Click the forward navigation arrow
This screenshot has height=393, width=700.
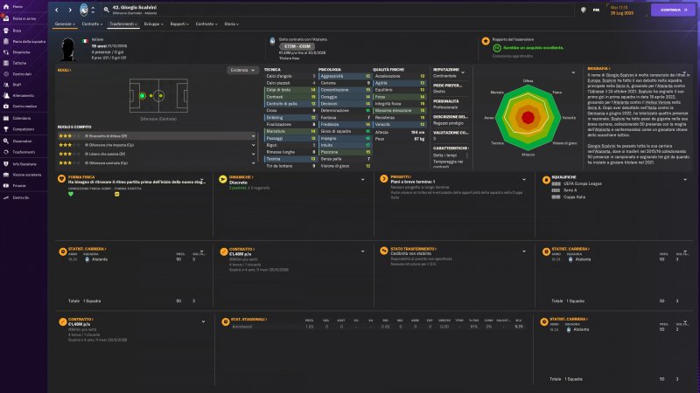point(70,10)
